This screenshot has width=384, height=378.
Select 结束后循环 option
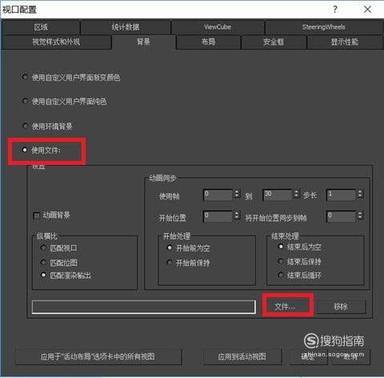click(x=281, y=275)
